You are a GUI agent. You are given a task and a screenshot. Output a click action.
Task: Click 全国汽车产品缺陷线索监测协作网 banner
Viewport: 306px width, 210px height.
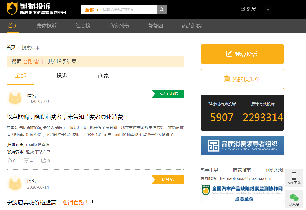242,193
